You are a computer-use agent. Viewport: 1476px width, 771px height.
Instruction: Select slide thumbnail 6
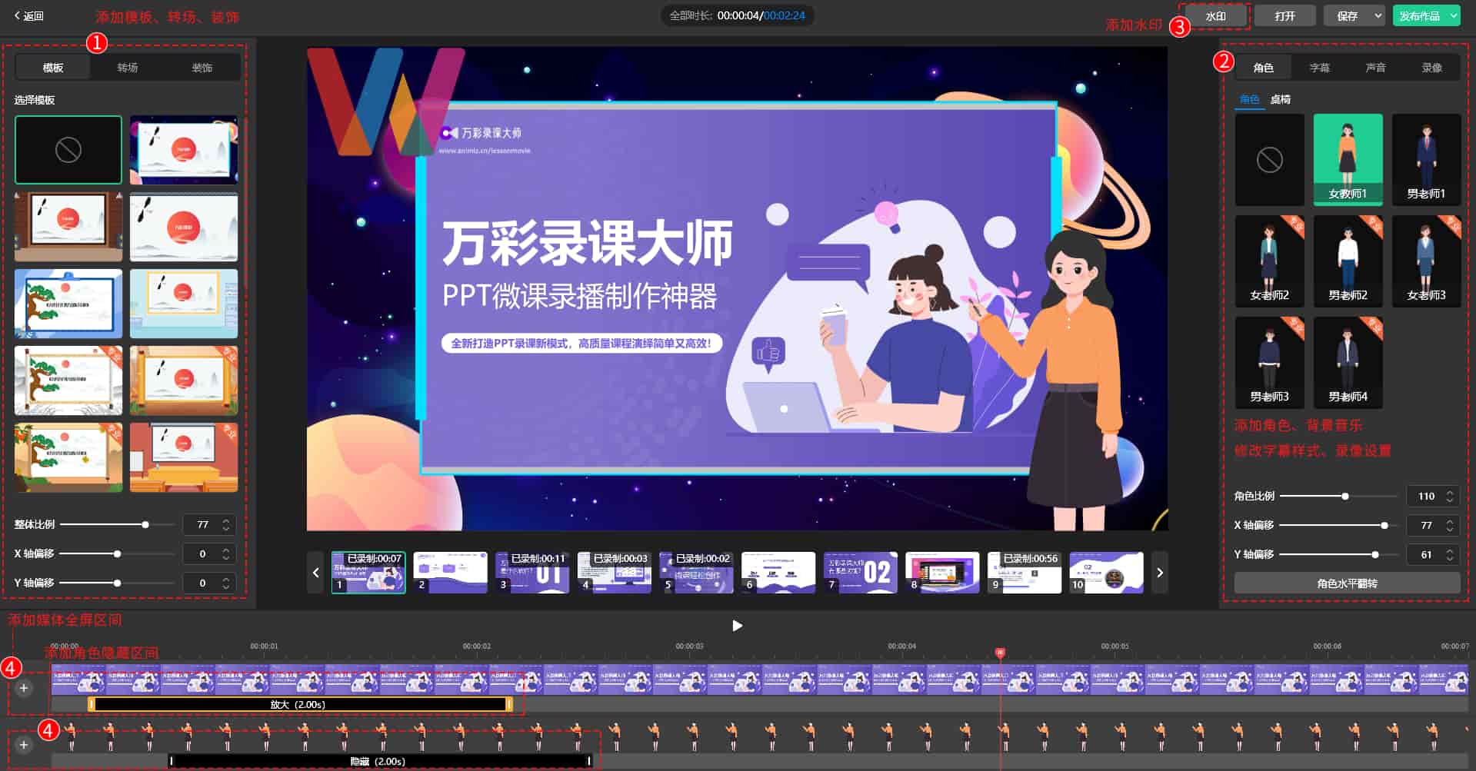(x=778, y=573)
